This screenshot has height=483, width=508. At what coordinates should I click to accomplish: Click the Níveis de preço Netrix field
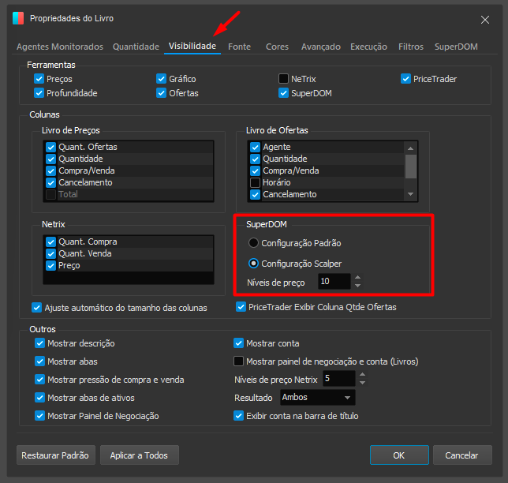[339, 379]
